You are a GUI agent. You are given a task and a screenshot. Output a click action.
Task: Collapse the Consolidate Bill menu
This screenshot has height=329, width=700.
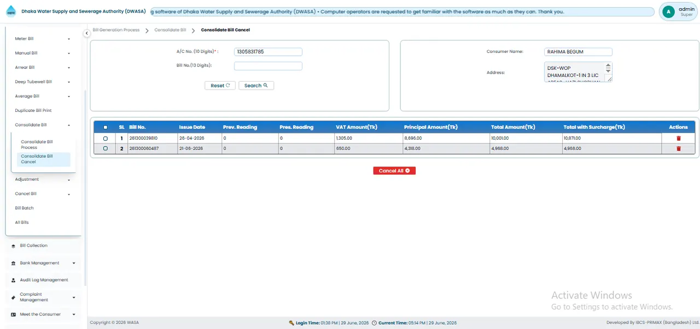(x=69, y=125)
